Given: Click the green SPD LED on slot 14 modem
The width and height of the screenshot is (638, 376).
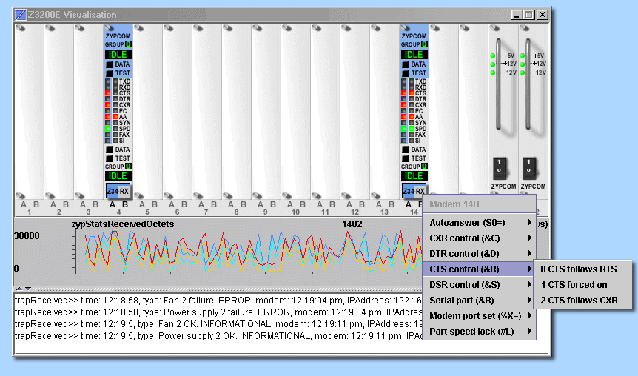Looking at the screenshot, I should [403, 128].
